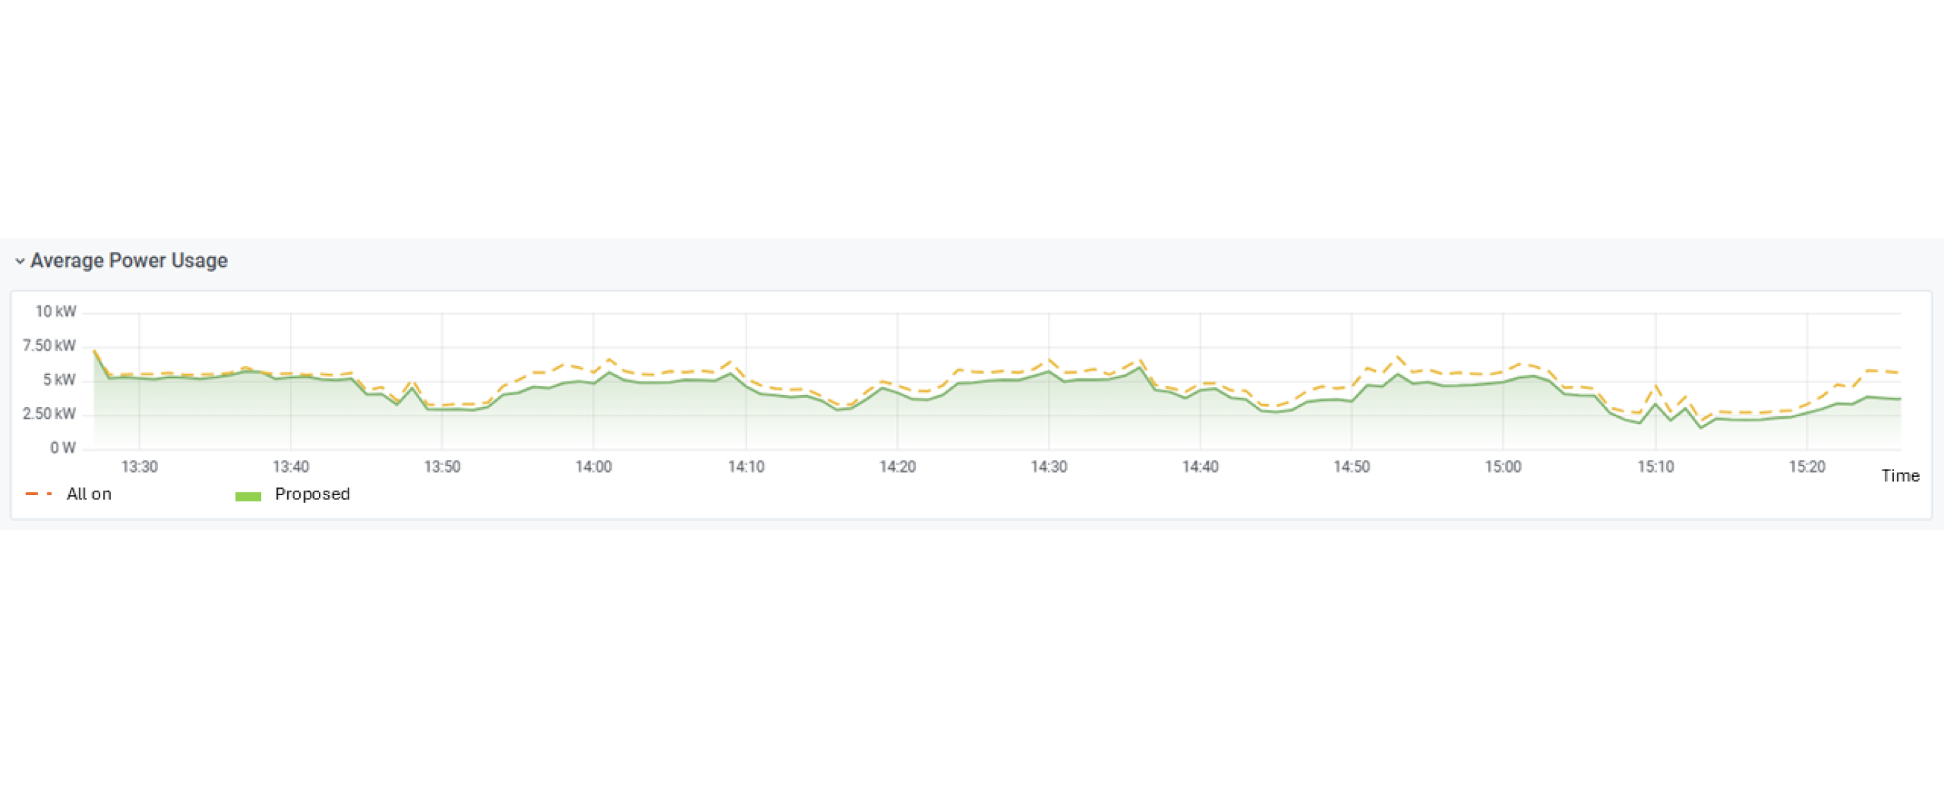Viewport: 1944px width, 802px height.
Task: Click the green Proposed legend swatch
Action: coord(248,496)
